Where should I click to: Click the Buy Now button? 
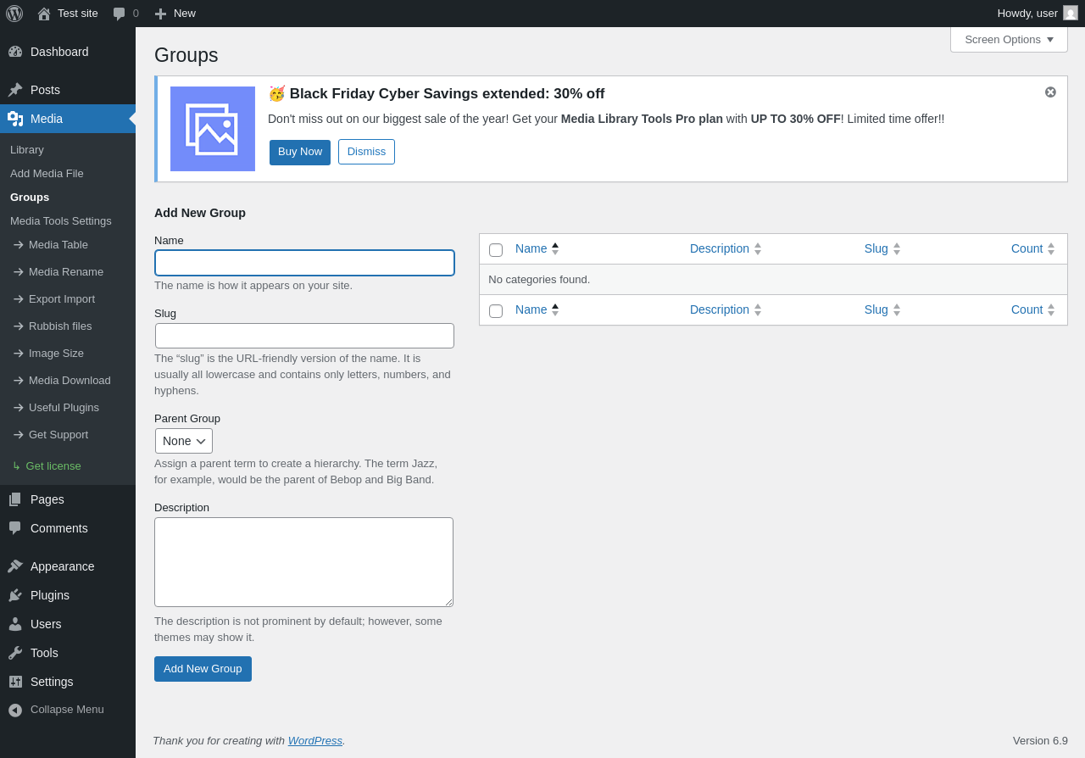click(300, 152)
